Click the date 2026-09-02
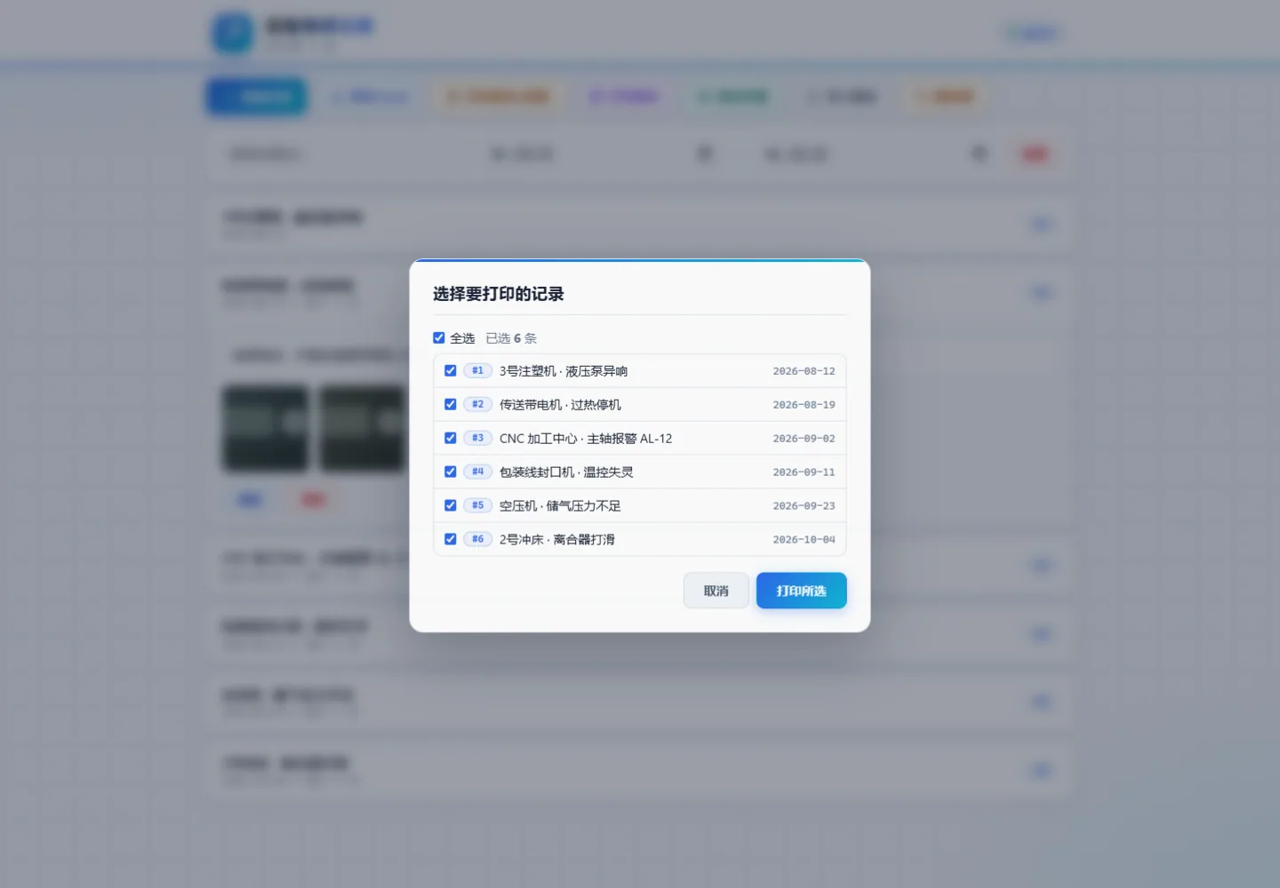This screenshot has width=1280, height=888. point(804,439)
